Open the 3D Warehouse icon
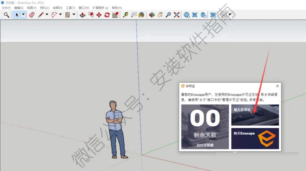This screenshot has width=306, height=171. click(x=187, y=15)
